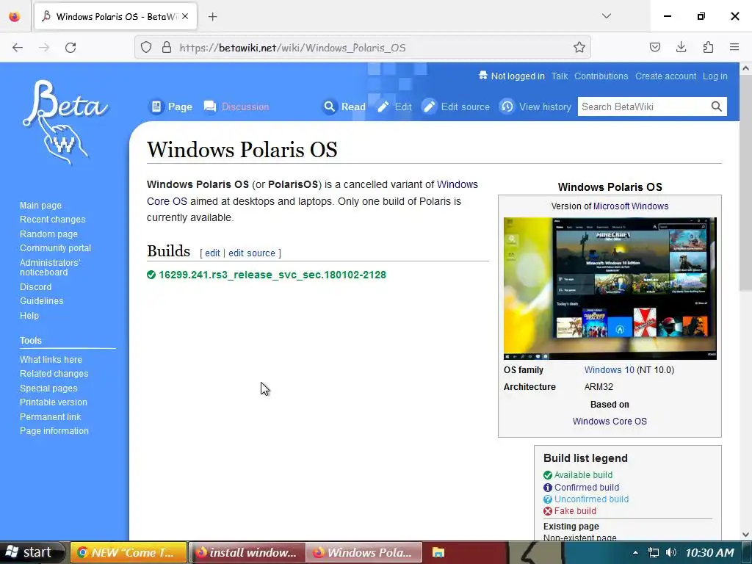The image size is (752, 564).
Task: Go to Main page in sidebar
Action: pos(41,206)
